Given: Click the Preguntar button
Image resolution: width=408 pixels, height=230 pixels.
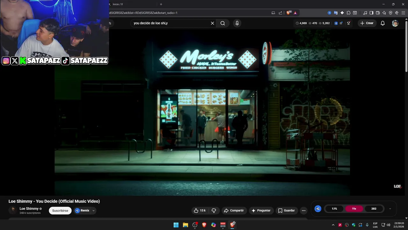Looking at the screenshot, I should [261, 211].
